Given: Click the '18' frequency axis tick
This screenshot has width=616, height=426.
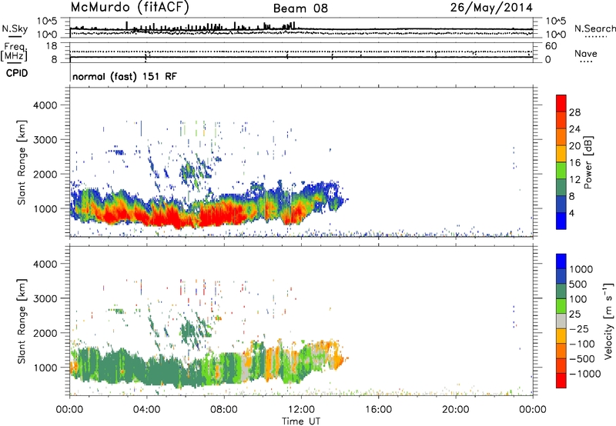Looking at the screenshot, I should pos(52,46).
